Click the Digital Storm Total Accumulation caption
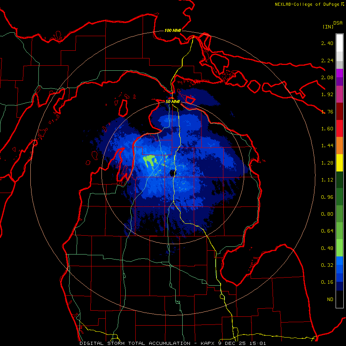 [173, 343]
